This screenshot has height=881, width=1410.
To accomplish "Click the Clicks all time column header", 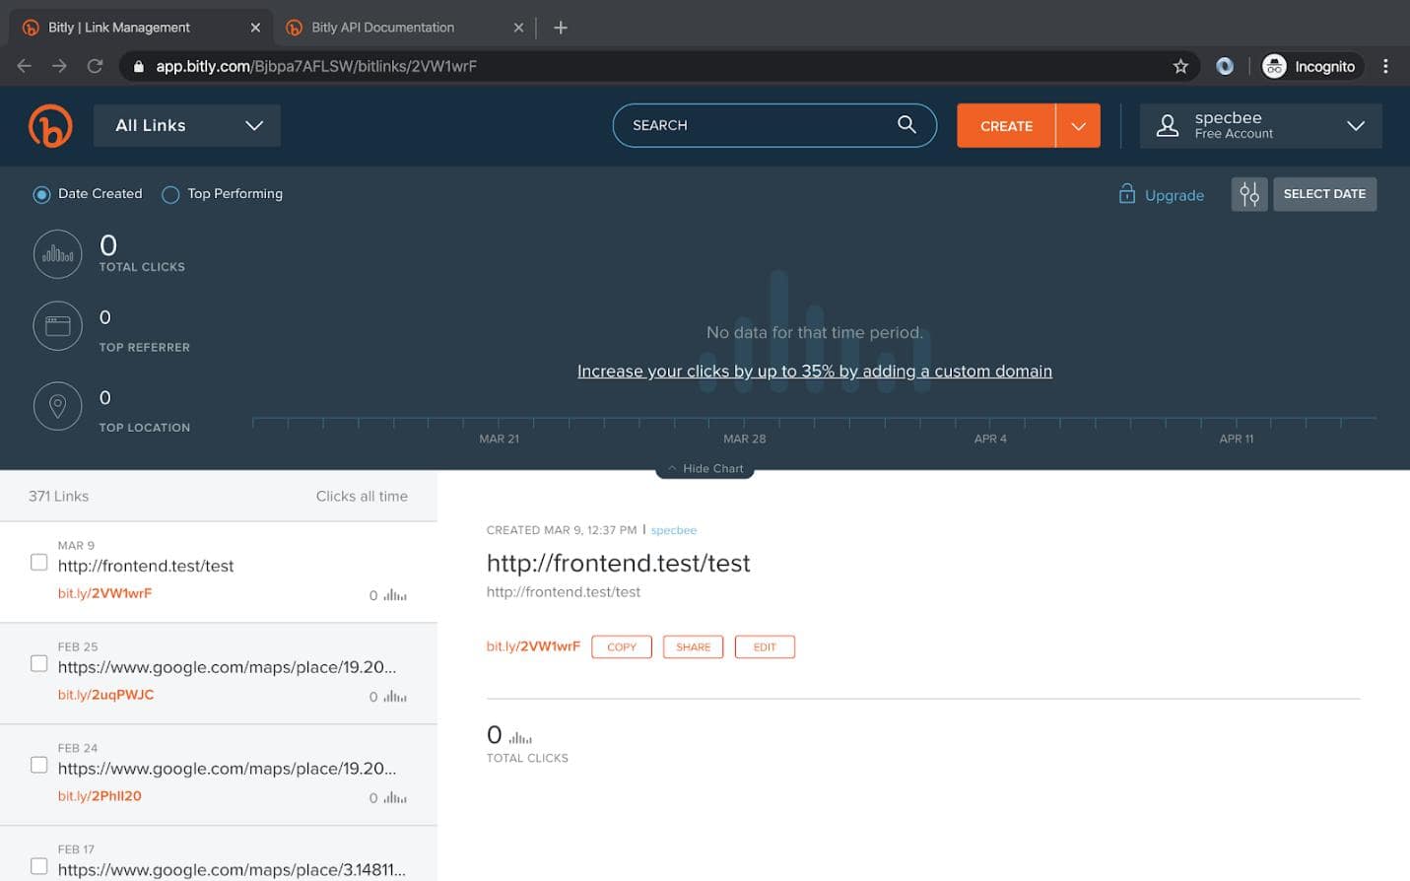I will 362,496.
